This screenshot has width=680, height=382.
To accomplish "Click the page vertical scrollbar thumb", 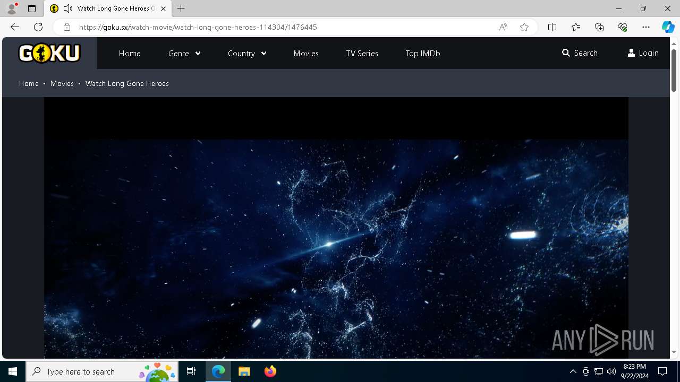I will [674, 70].
